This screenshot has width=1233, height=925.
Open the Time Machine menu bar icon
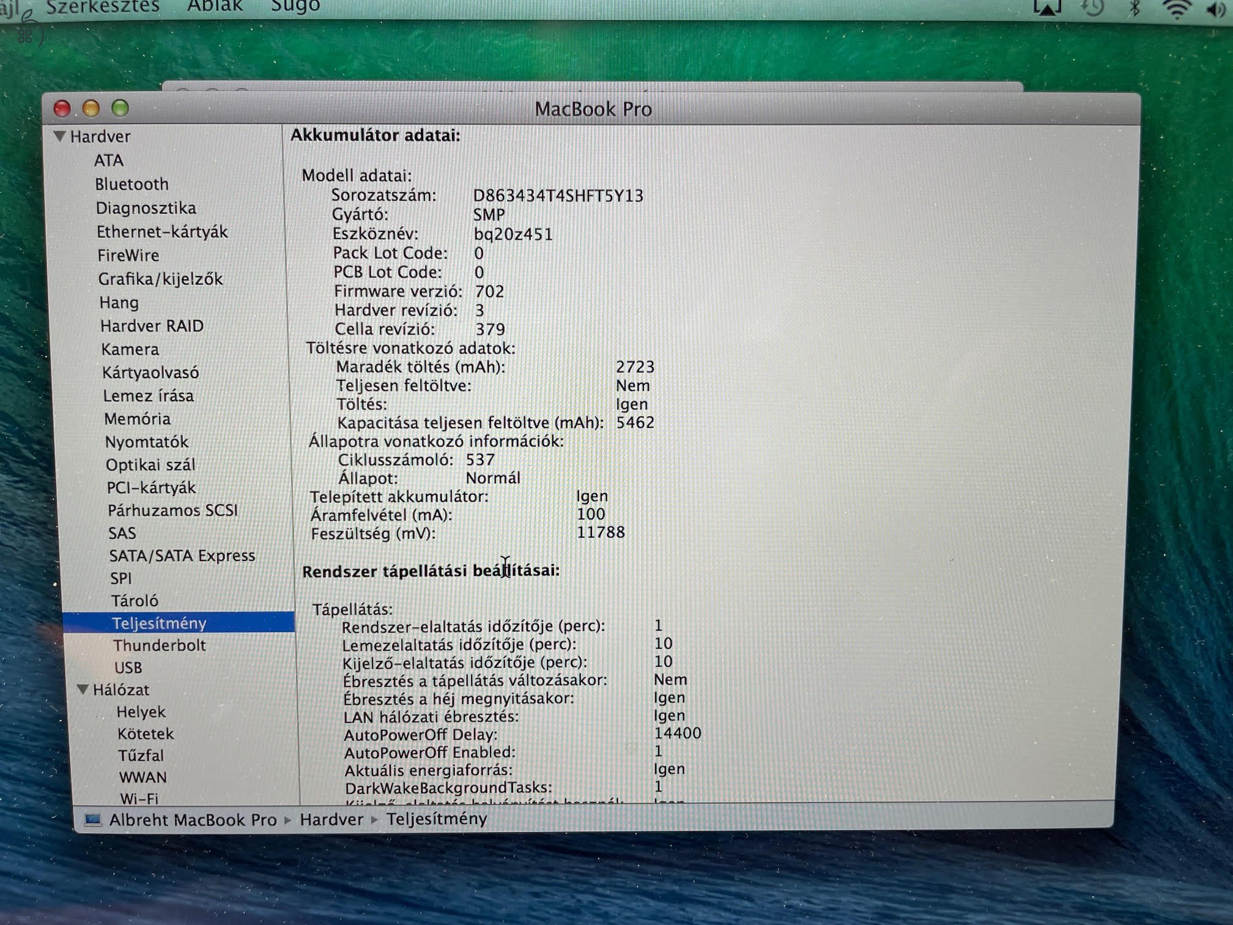click(1092, 8)
